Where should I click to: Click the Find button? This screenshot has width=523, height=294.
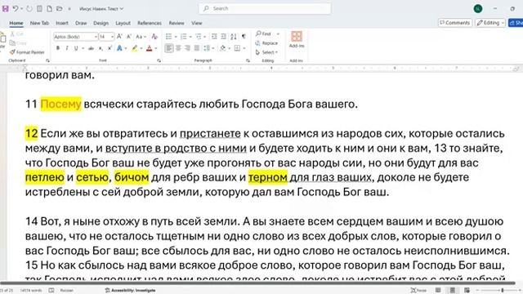(x=264, y=33)
